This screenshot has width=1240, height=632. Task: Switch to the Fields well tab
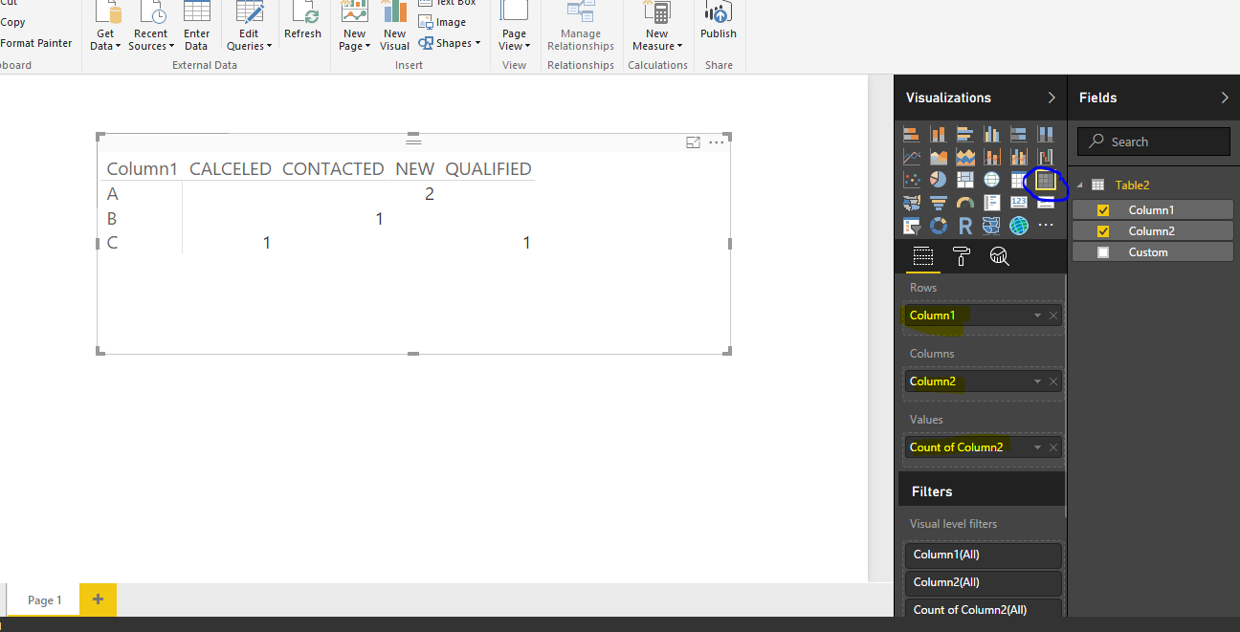point(922,256)
